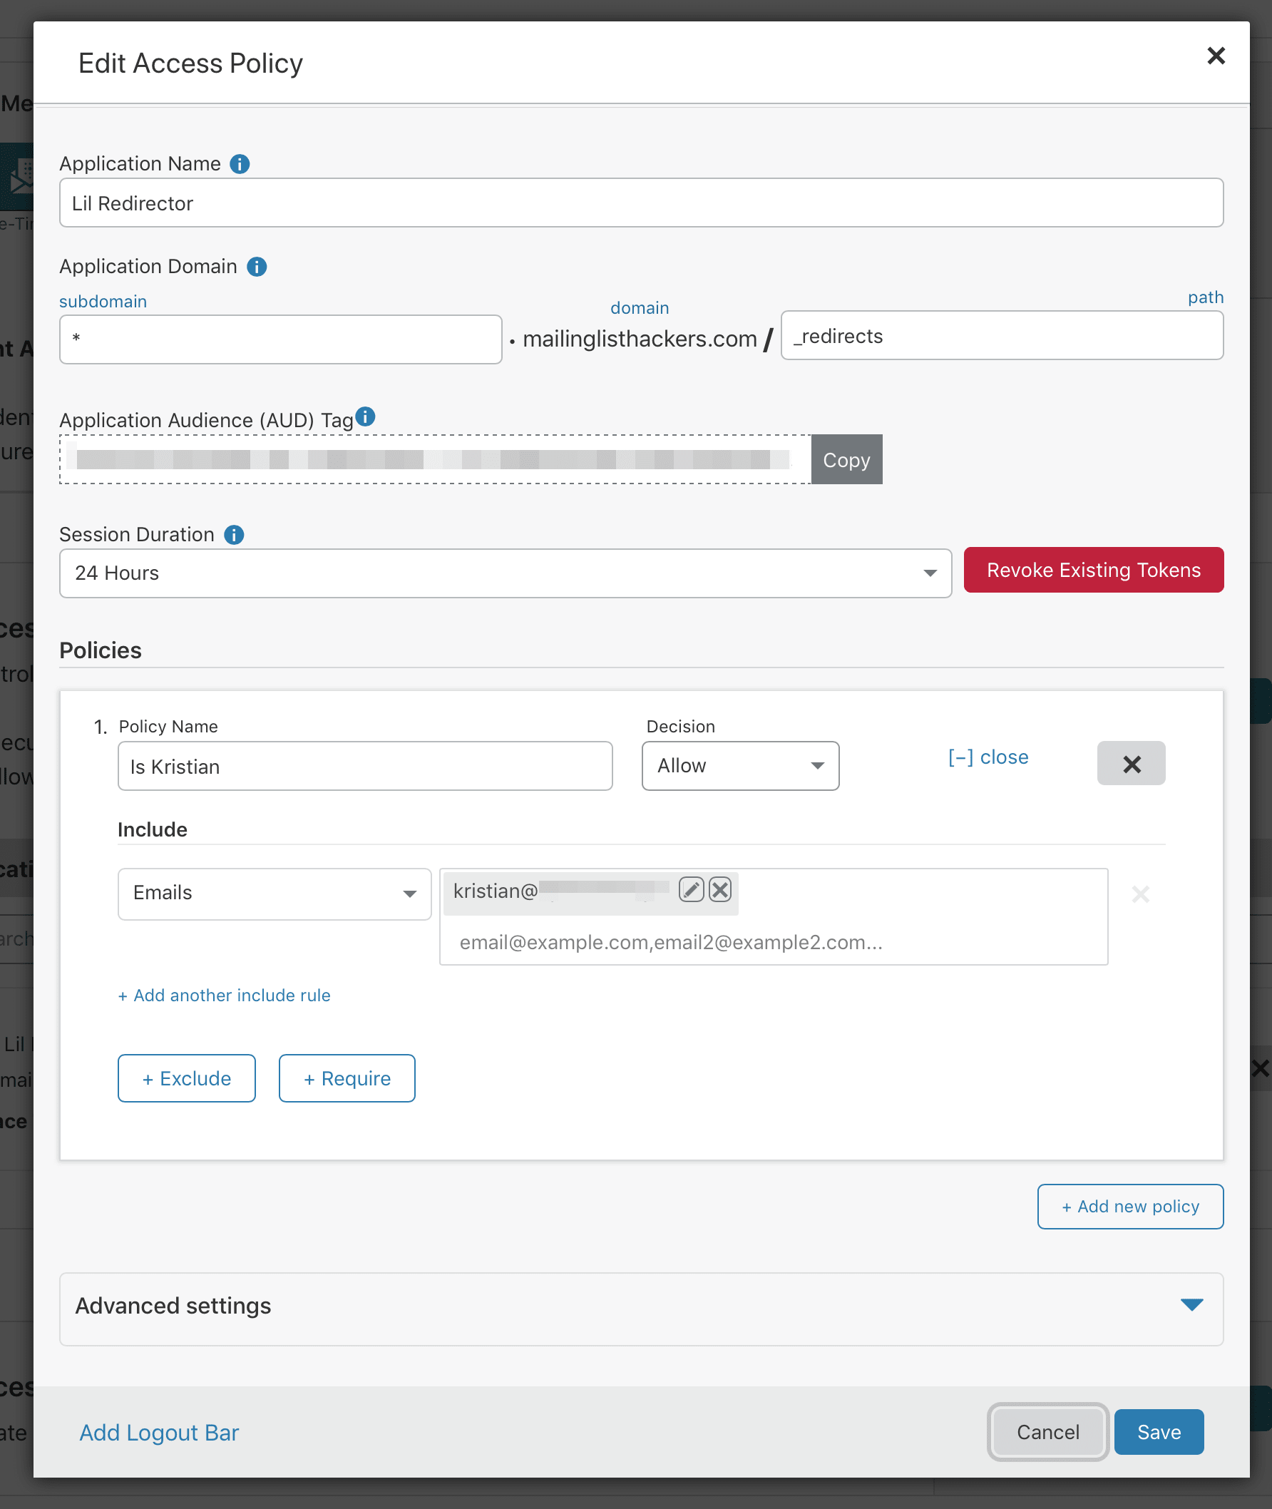The width and height of the screenshot is (1272, 1509).
Task: Delete the Is Kristian policy
Action: tap(1131, 763)
